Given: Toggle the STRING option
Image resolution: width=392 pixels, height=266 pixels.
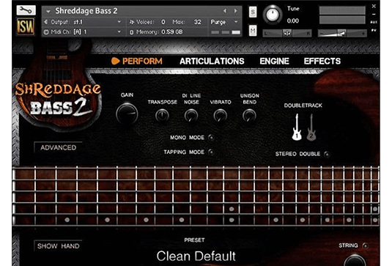Looking at the screenshot, I should point(365,245).
